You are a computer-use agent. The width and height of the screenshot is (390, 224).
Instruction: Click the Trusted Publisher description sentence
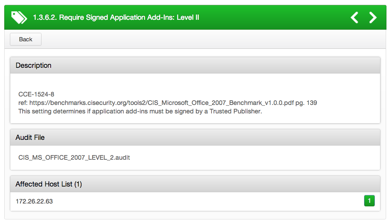tap(140, 111)
